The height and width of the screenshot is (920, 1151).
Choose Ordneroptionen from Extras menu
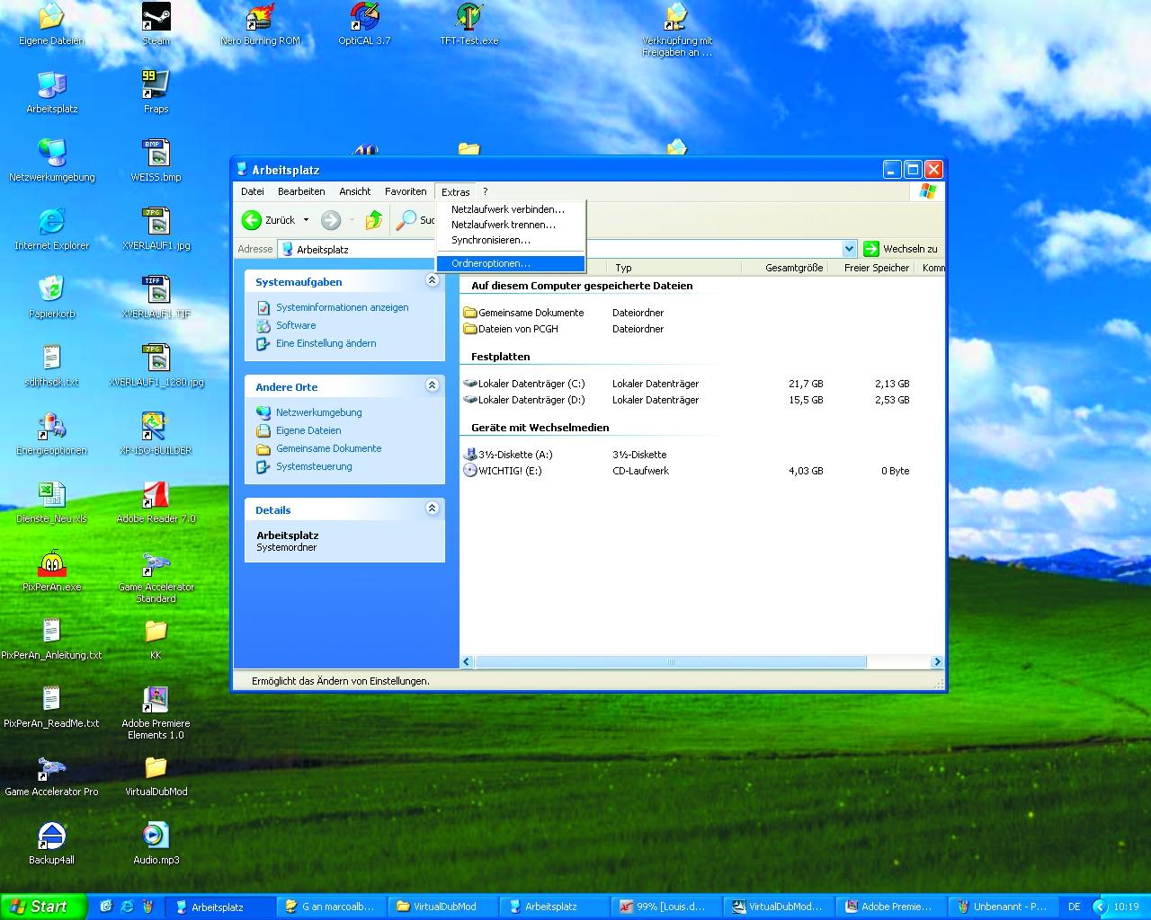(x=511, y=263)
